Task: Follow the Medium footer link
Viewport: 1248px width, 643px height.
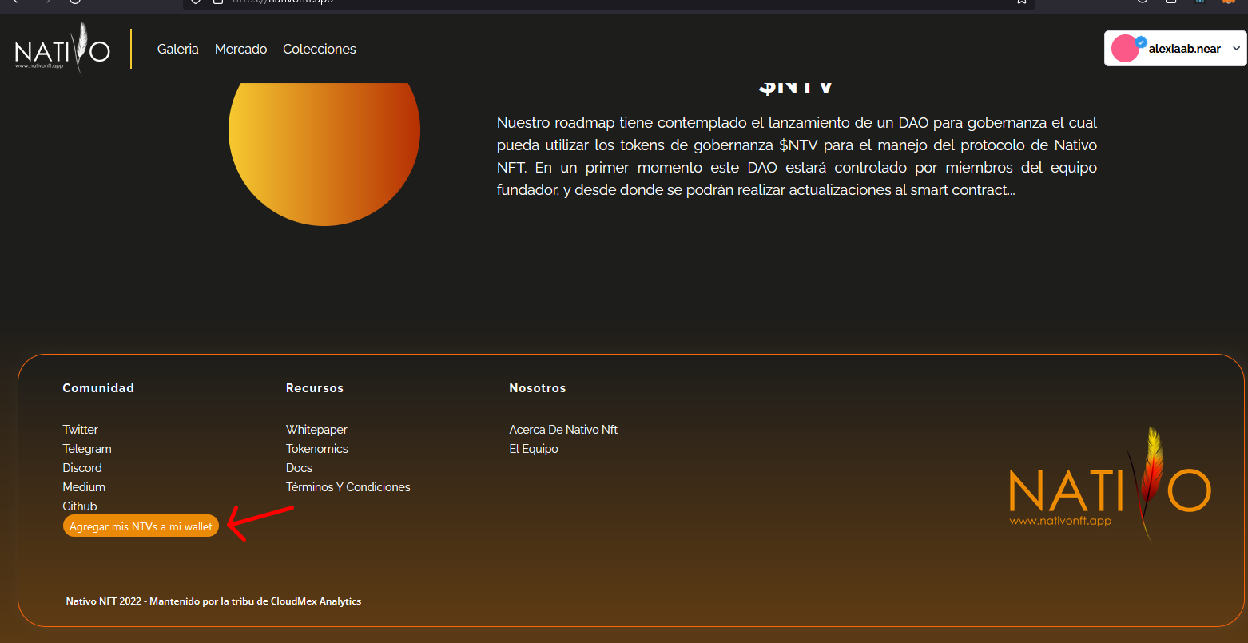Action: [84, 487]
